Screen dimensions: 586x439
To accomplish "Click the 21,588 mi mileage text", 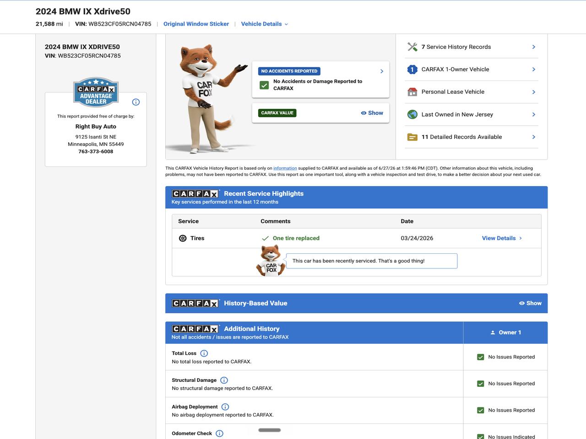I will tap(49, 24).
